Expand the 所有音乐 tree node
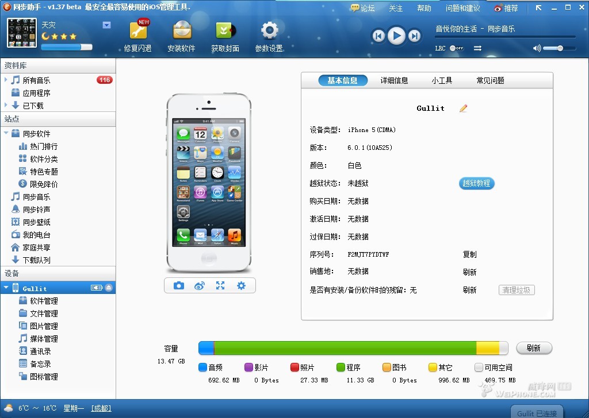Image resolution: width=589 pixels, height=418 pixels. (x=6, y=80)
